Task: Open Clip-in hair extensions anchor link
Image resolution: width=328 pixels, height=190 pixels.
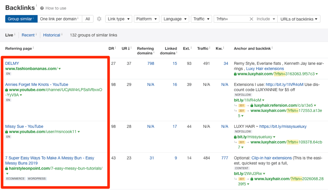Action: tap(272, 158)
